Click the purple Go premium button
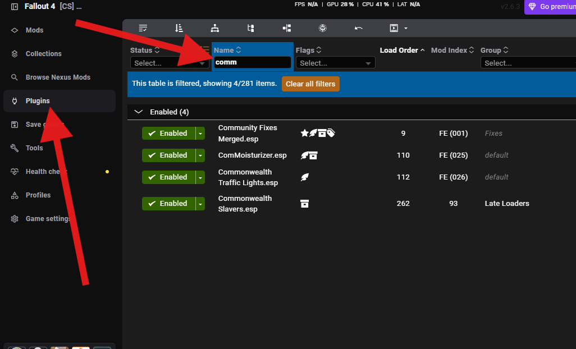This screenshot has width=576, height=349. pos(550,7)
